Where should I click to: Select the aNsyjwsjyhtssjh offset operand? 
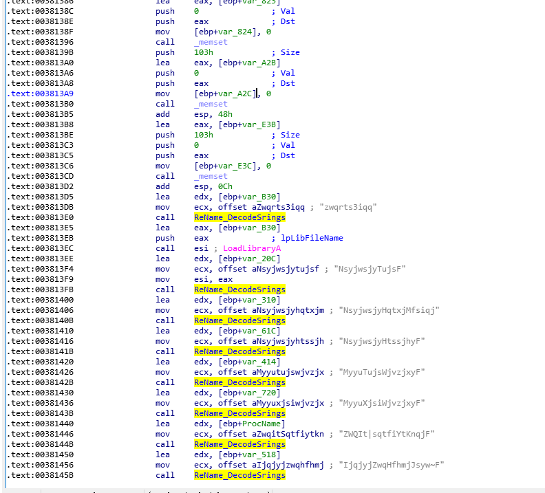(x=290, y=341)
